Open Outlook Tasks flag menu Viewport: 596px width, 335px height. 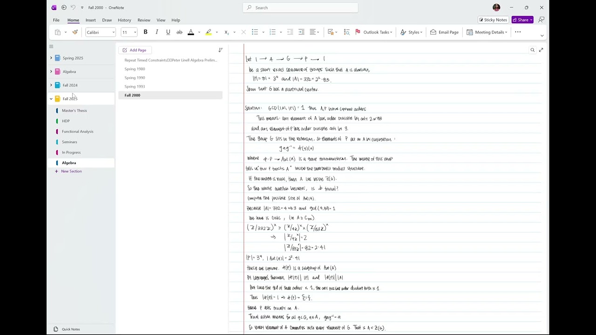(x=374, y=32)
